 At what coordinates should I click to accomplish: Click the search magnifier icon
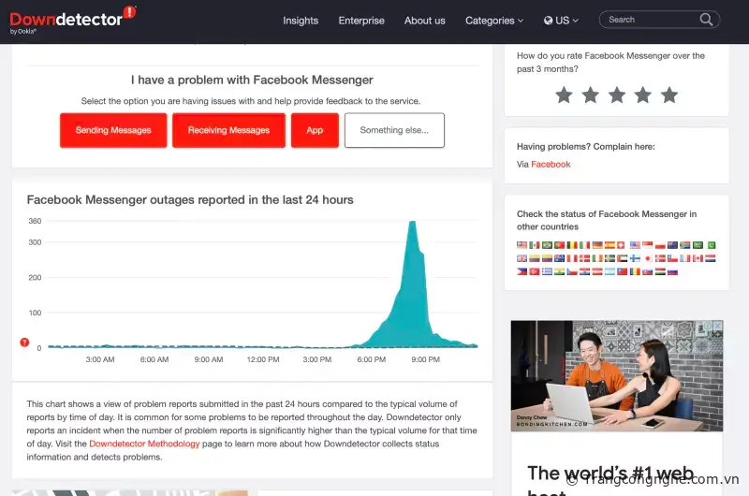point(706,20)
